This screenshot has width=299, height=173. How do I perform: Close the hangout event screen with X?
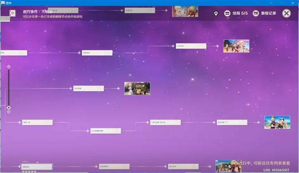tap(286, 13)
